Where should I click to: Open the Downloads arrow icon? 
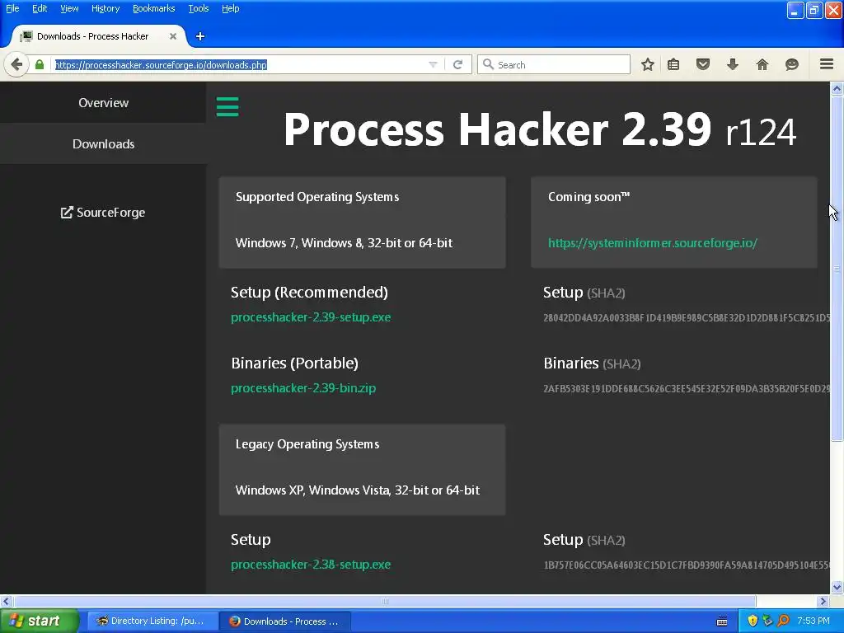tap(733, 64)
